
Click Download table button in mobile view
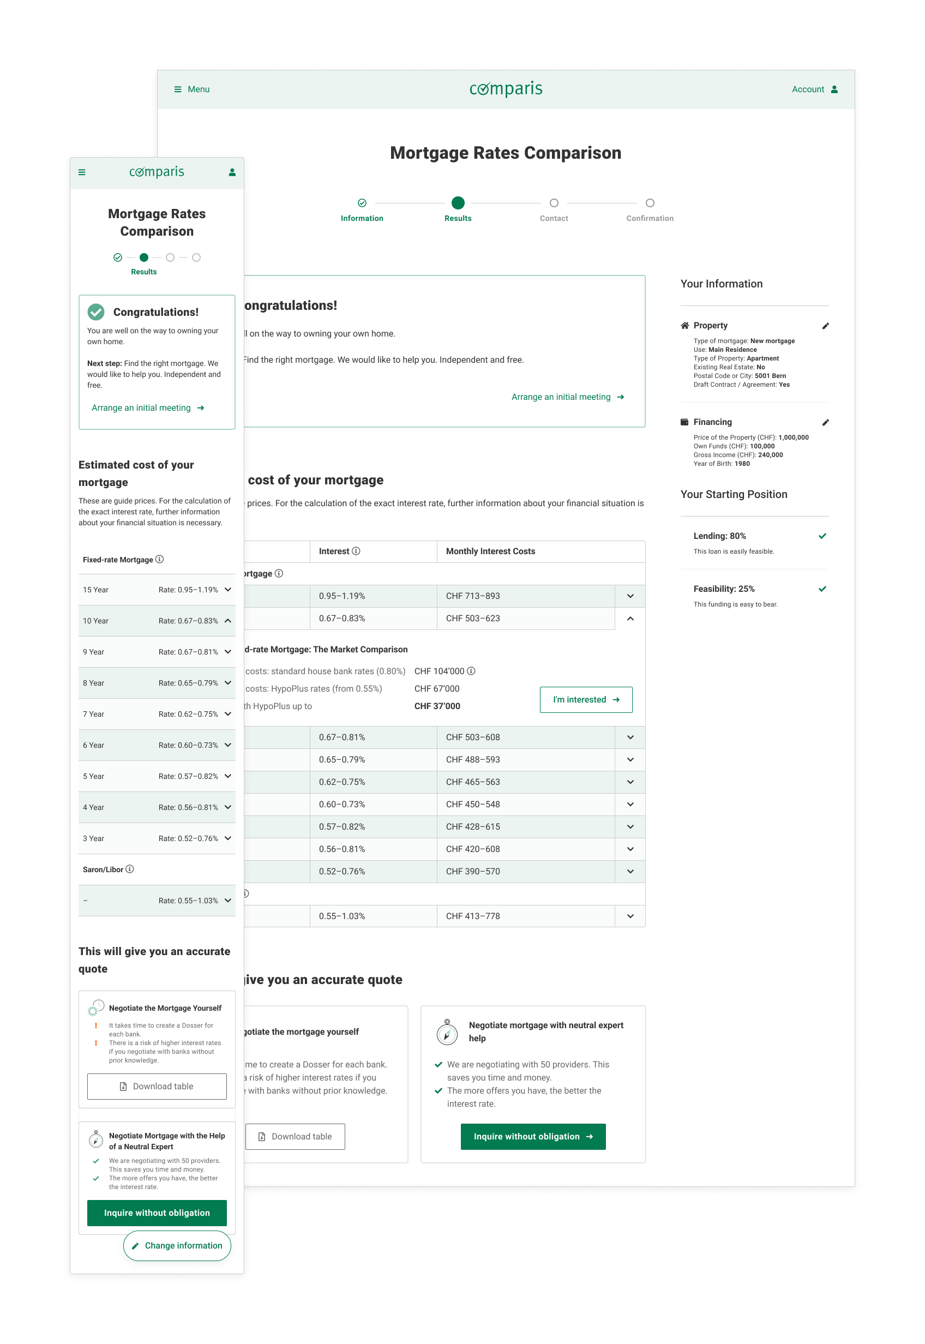point(157,1087)
